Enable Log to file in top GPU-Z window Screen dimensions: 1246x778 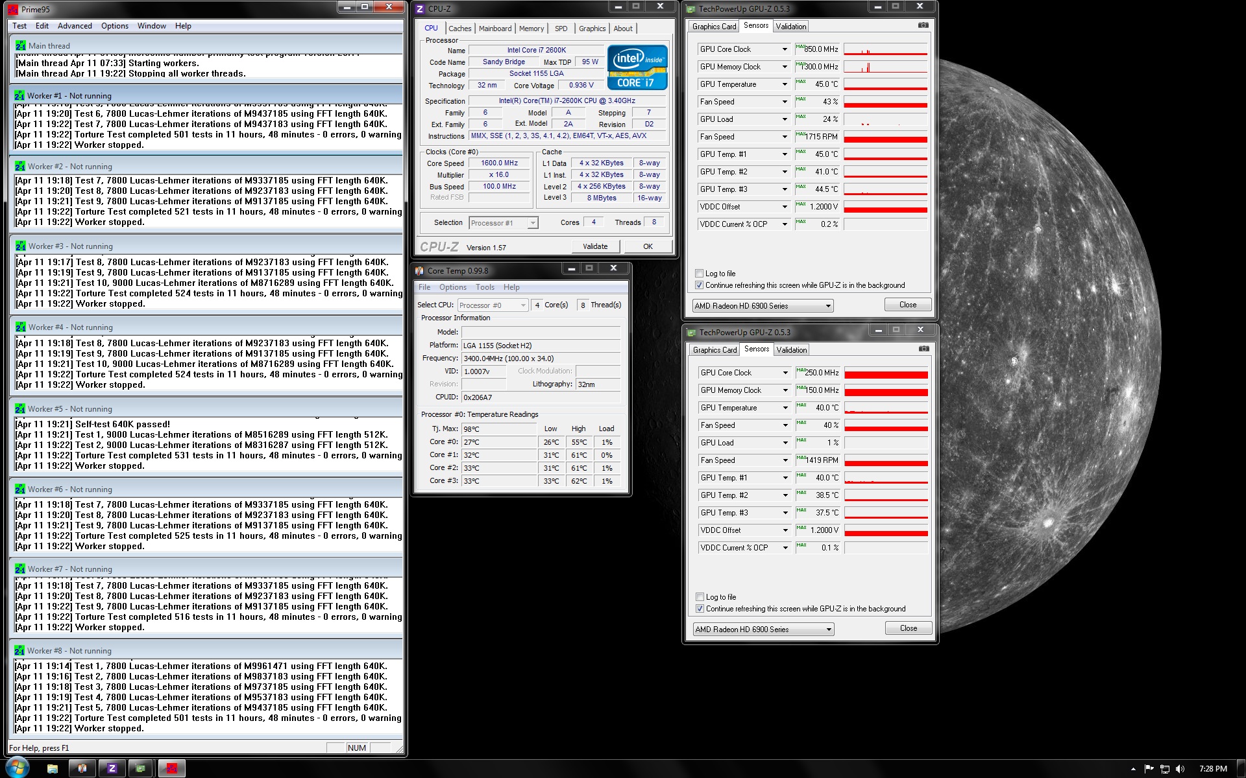699,273
